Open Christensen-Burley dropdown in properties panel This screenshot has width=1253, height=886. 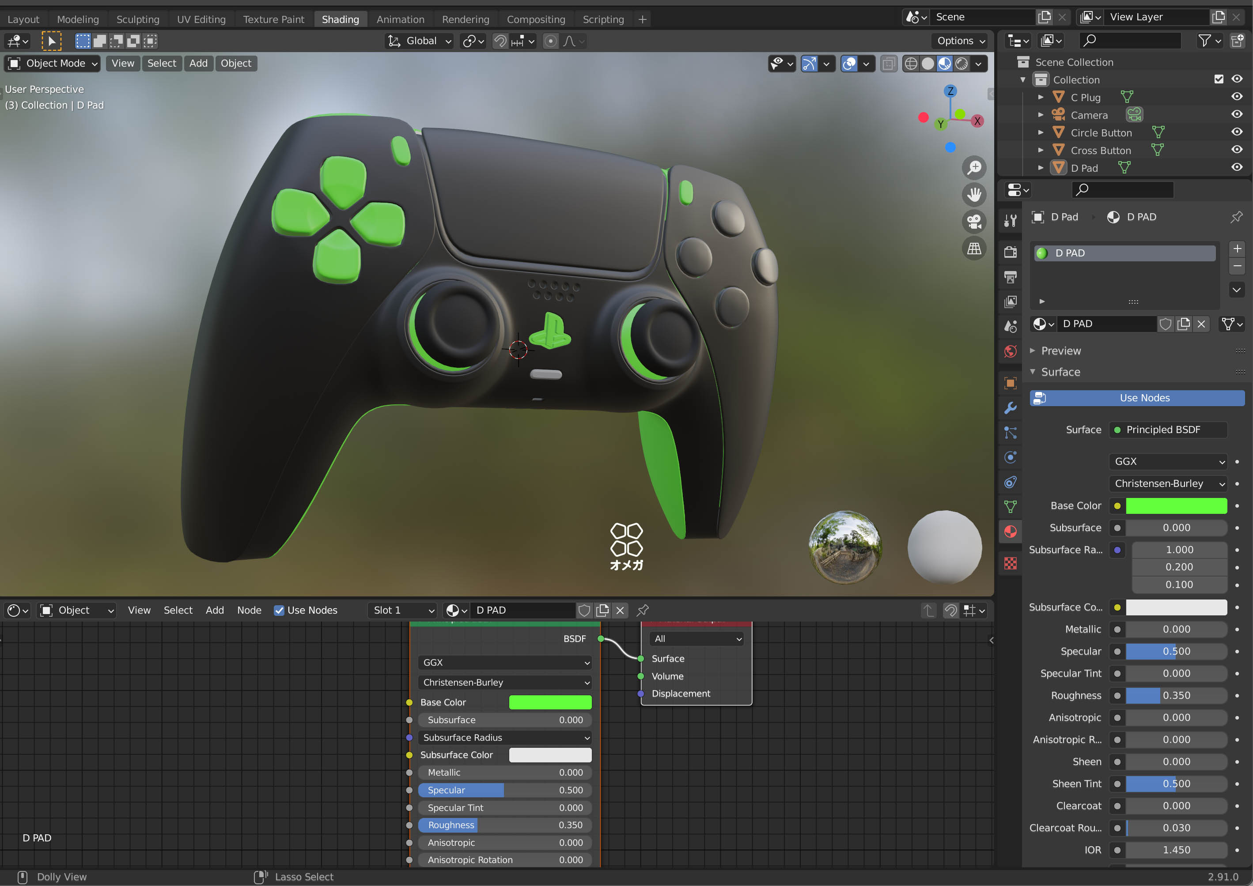[x=1168, y=483]
